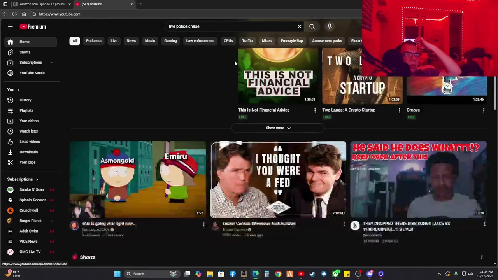
Task: Select the Traffic filter chip
Action: (247, 41)
